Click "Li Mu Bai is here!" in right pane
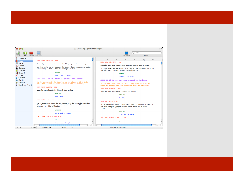 tap(126, 115)
